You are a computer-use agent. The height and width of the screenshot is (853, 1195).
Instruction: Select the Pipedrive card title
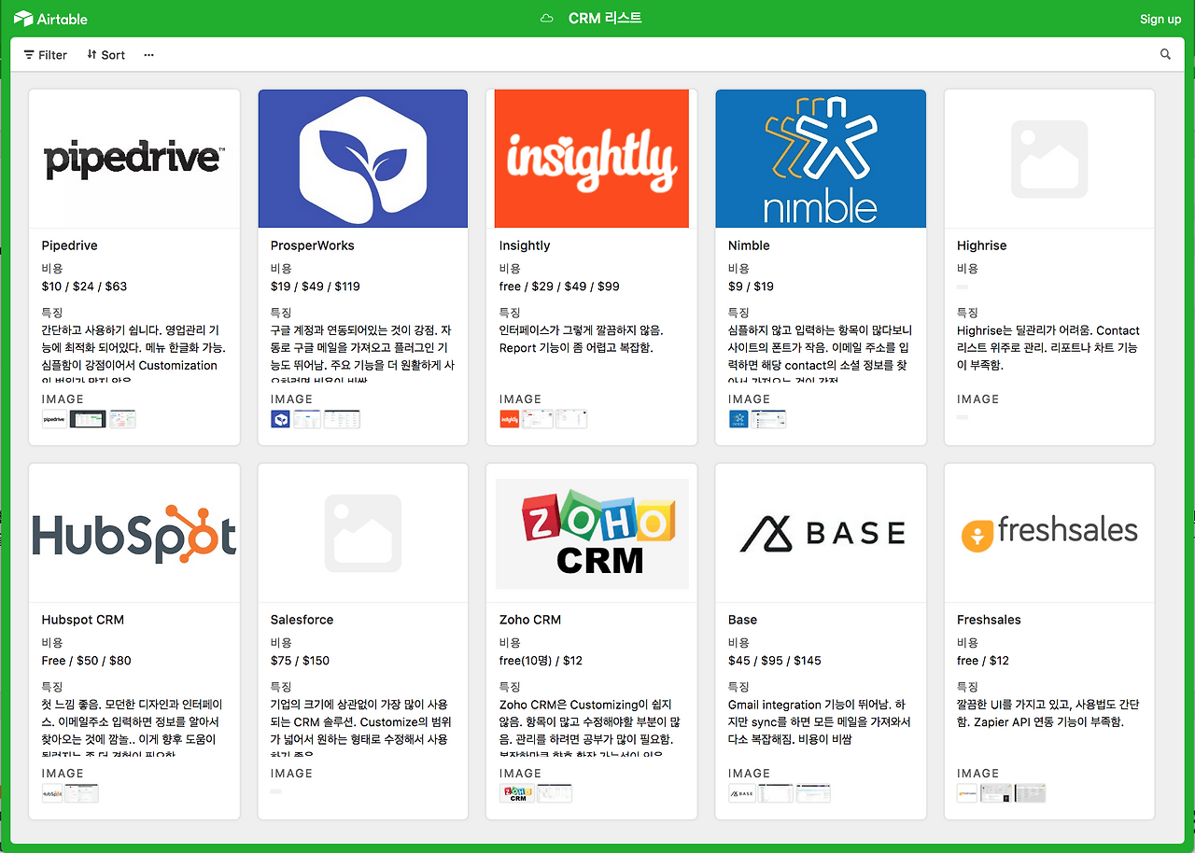(70, 245)
